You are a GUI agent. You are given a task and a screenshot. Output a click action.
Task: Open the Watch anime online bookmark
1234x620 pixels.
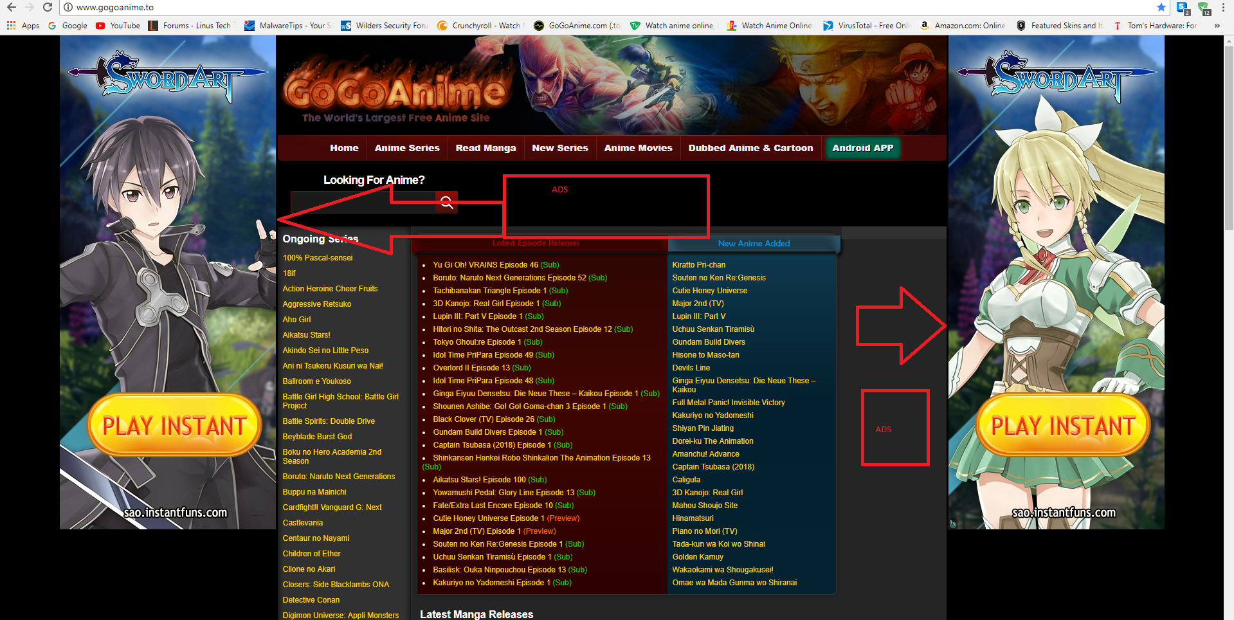click(x=673, y=26)
